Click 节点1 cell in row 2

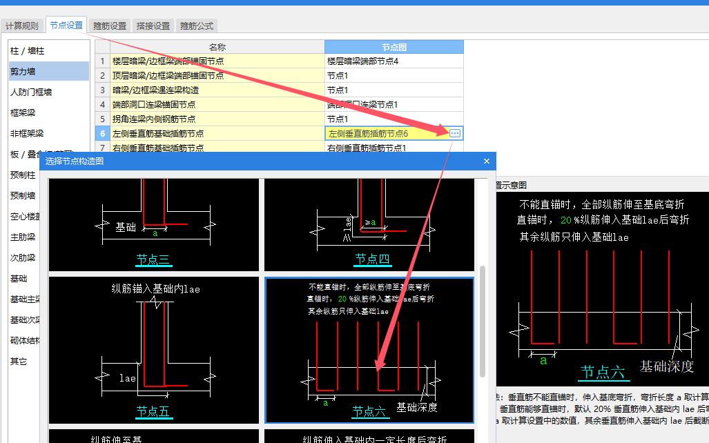point(394,75)
